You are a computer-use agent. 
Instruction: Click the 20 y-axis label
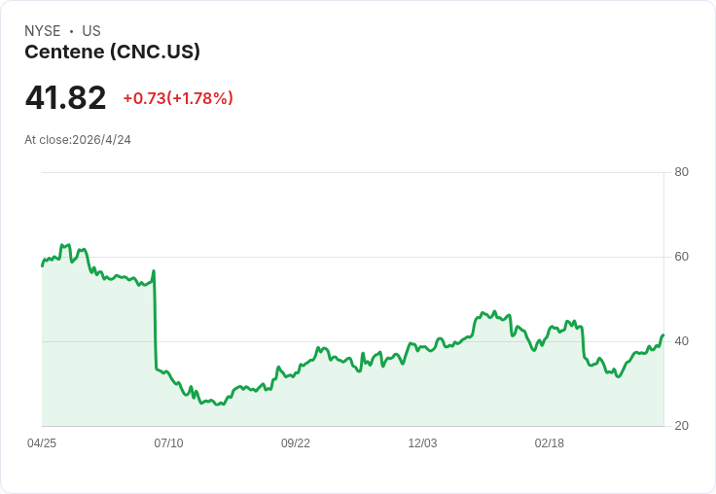[681, 426]
